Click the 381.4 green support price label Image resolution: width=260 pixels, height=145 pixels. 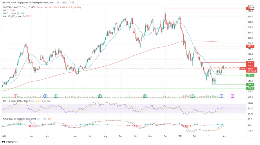[251, 75]
